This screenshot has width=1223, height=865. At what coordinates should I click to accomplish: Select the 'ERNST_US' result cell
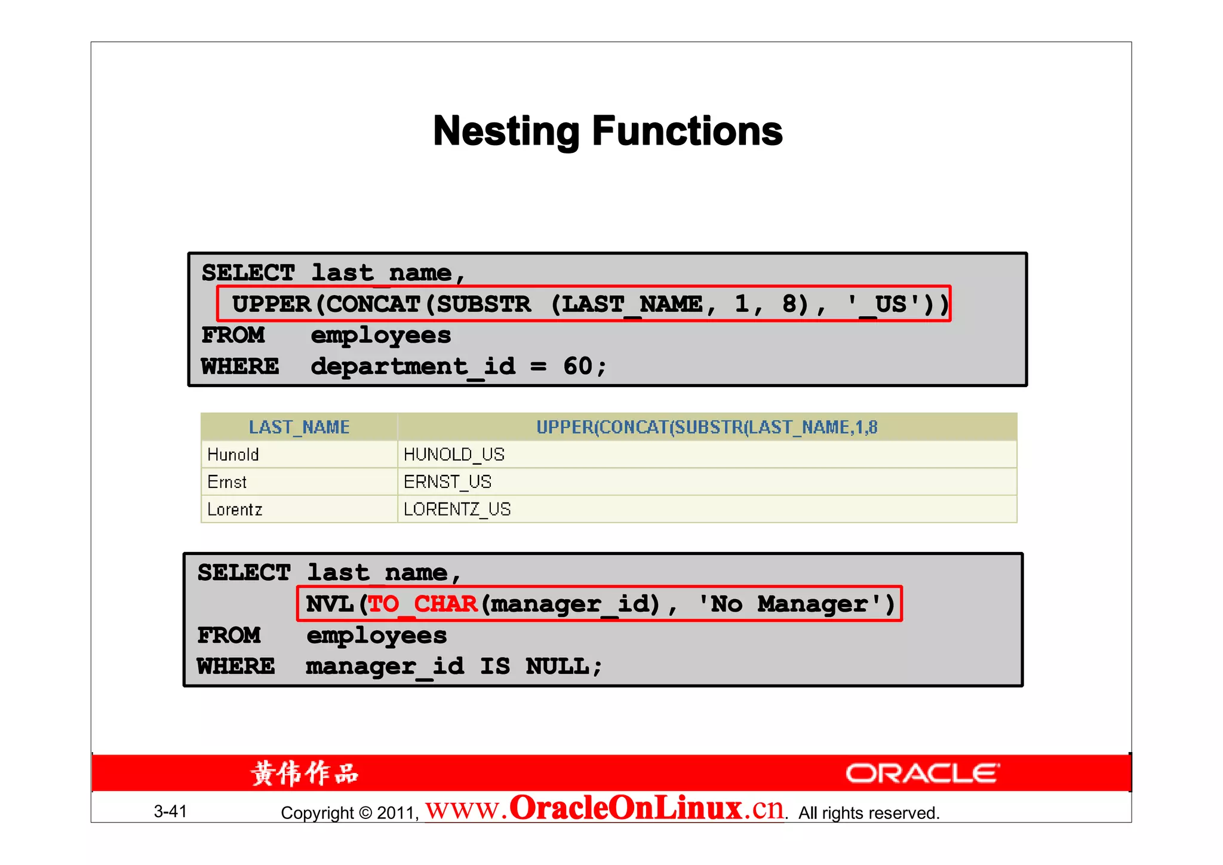707,481
